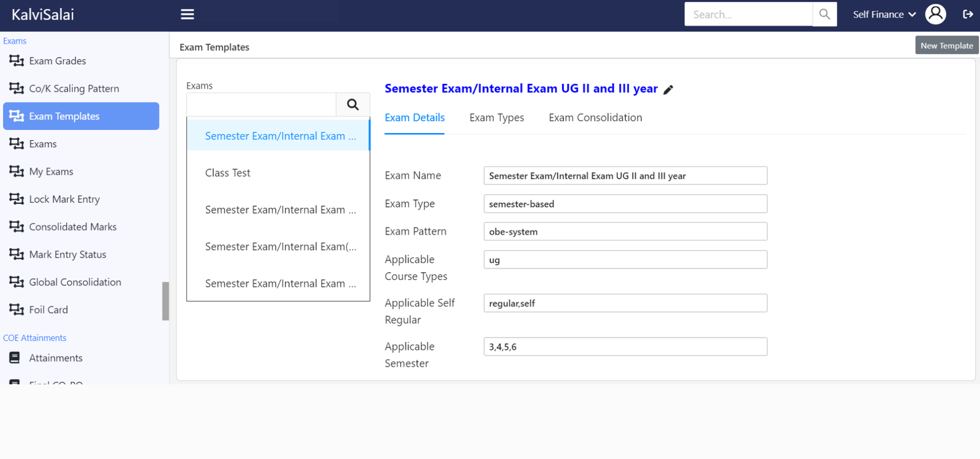Click the Attainments book icon
This screenshot has width=980, height=459.
(15, 357)
